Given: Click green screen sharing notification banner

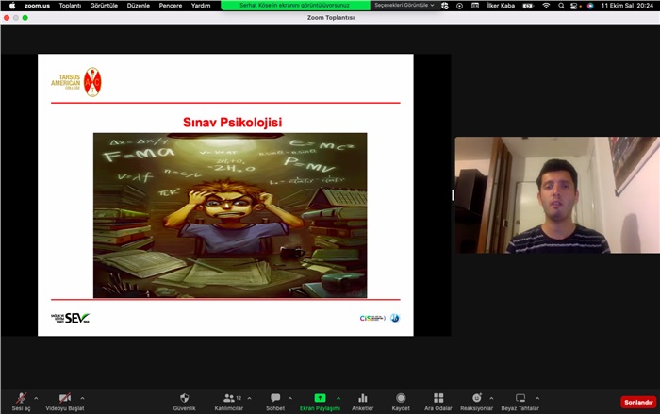Looking at the screenshot, I should [295, 5].
